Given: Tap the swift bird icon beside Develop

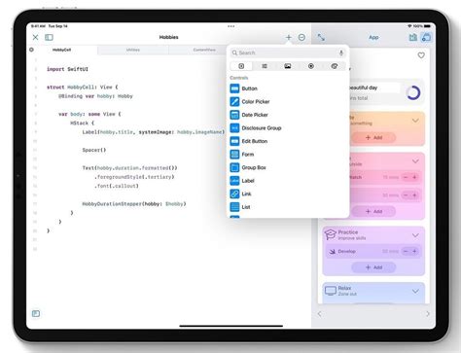Looking at the screenshot, I should click(332, 252).
